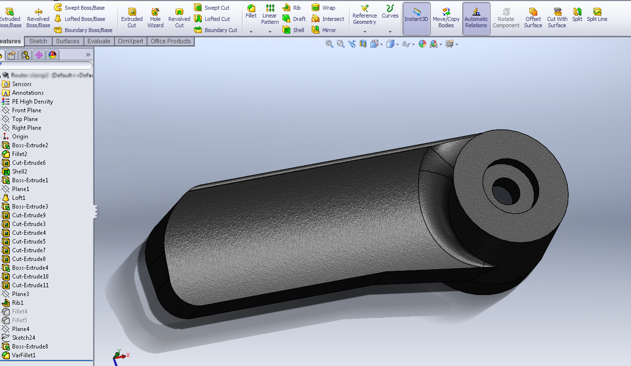Select the Boundary Cut tool
This screenshot has width=631, height=366.
pos(215,30)
